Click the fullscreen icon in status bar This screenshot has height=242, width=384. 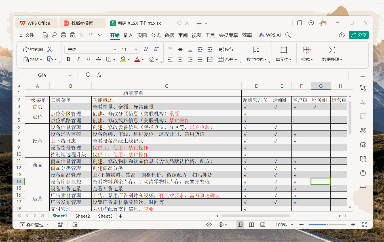click(x=365, y=225)
